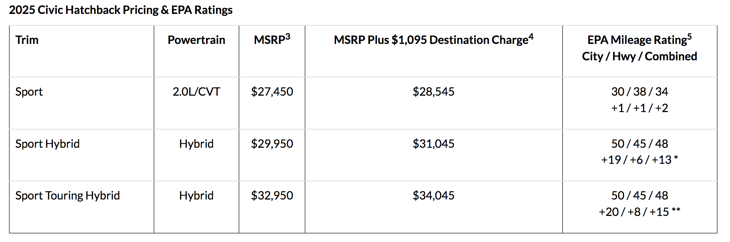Click the $28,545 destination price
Screen dimensions: 730x242
tap(433, 92)
